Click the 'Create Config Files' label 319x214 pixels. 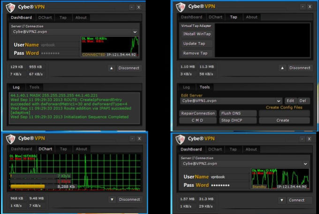click(x=284, y=107)
